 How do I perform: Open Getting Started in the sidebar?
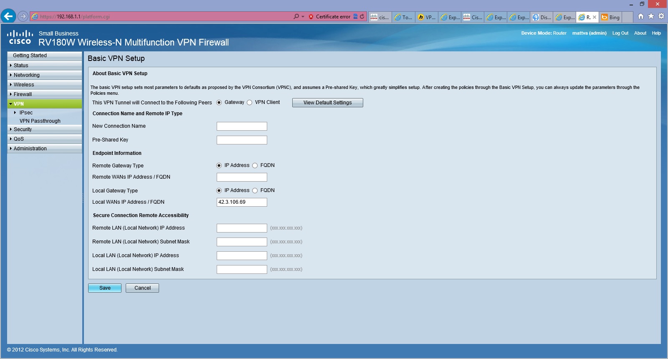[45, 56]
